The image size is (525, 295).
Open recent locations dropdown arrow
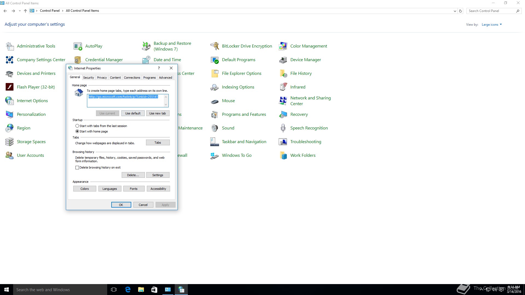(20, 11)
